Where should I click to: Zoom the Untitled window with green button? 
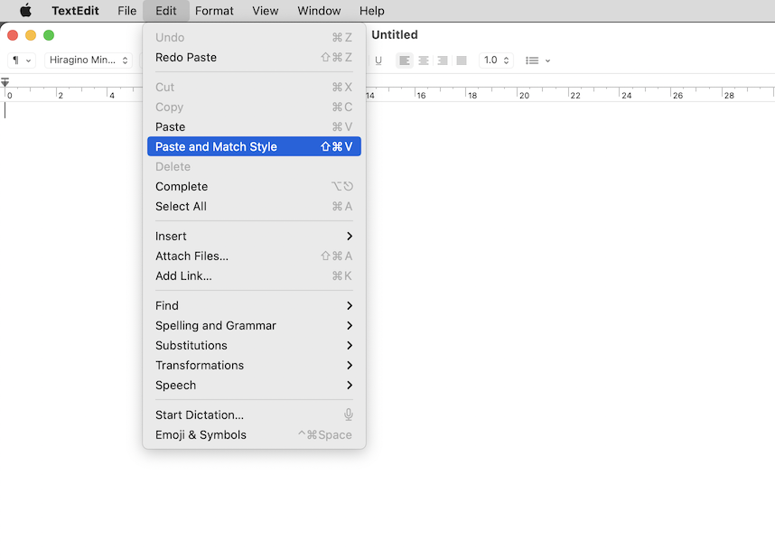49,35
